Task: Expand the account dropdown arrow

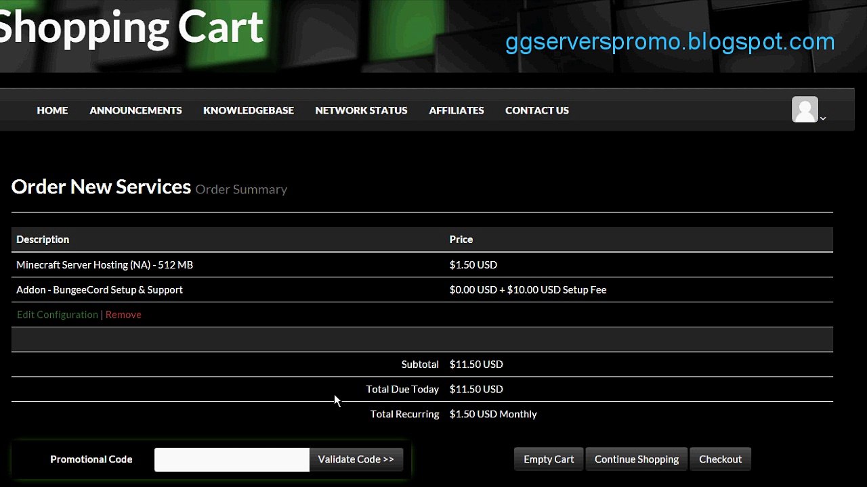Action: tap(823, 118)
